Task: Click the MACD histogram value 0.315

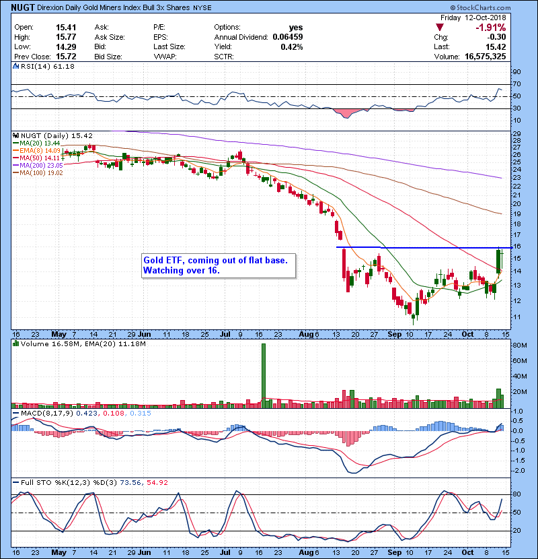Action: [x=141, y=414]
